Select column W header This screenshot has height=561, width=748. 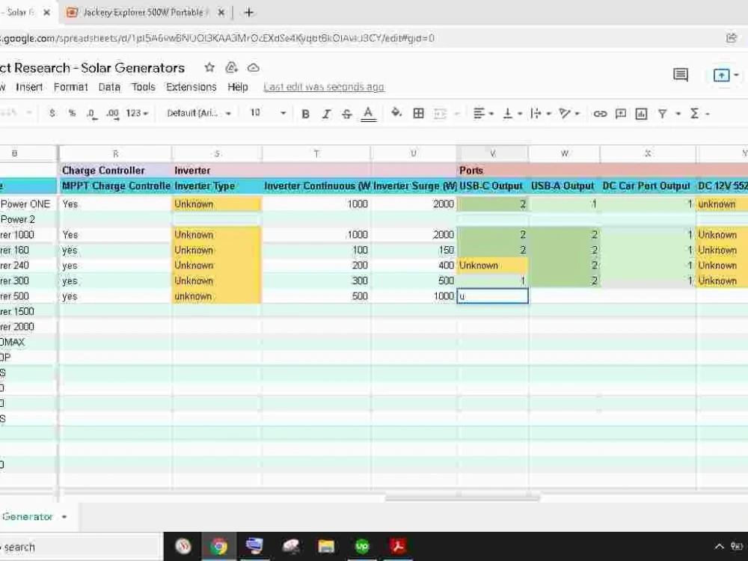[564, 153]
